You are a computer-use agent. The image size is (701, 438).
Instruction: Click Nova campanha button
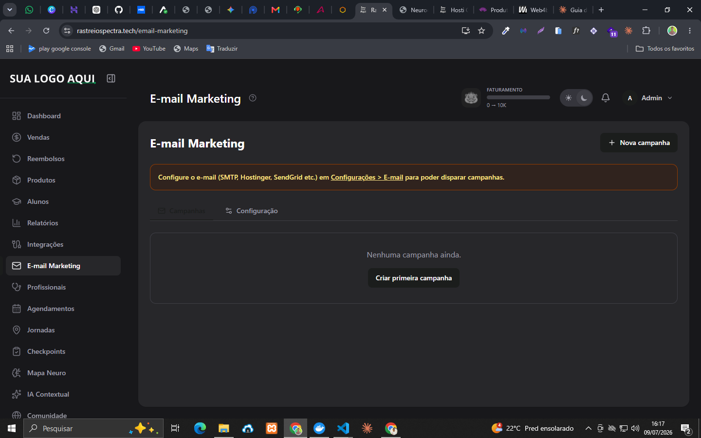(639, 143)
